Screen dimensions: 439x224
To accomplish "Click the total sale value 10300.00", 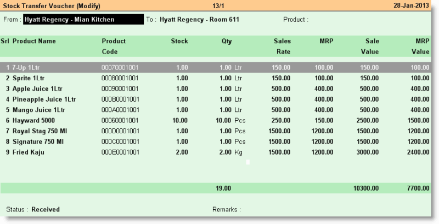I will point(366,188).
